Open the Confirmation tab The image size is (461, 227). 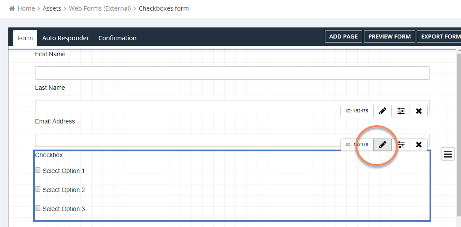coord(117,38)
